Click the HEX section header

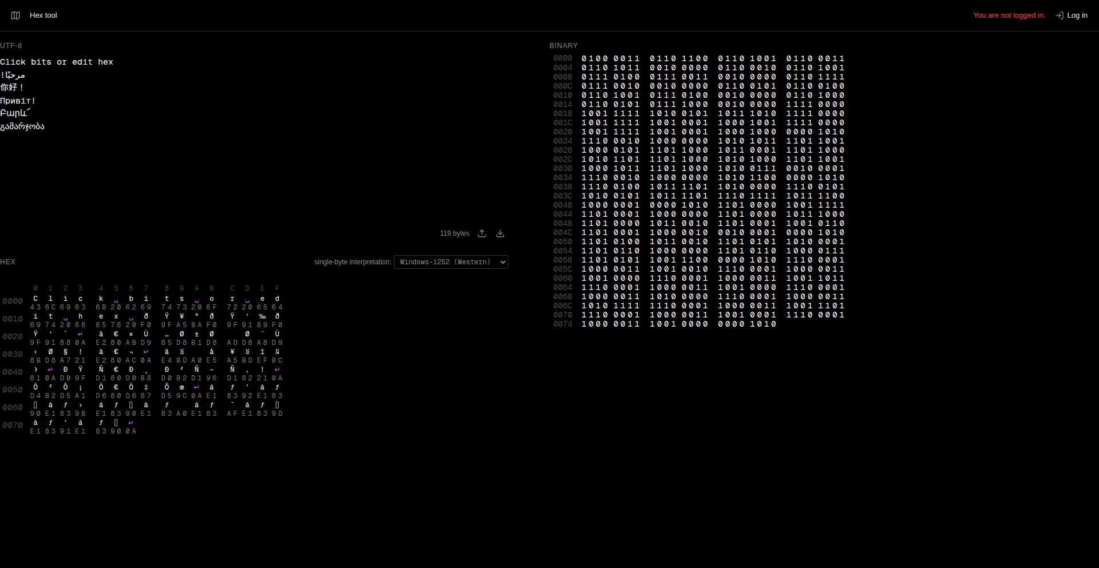pyautogui.click(x=8, y=261)
